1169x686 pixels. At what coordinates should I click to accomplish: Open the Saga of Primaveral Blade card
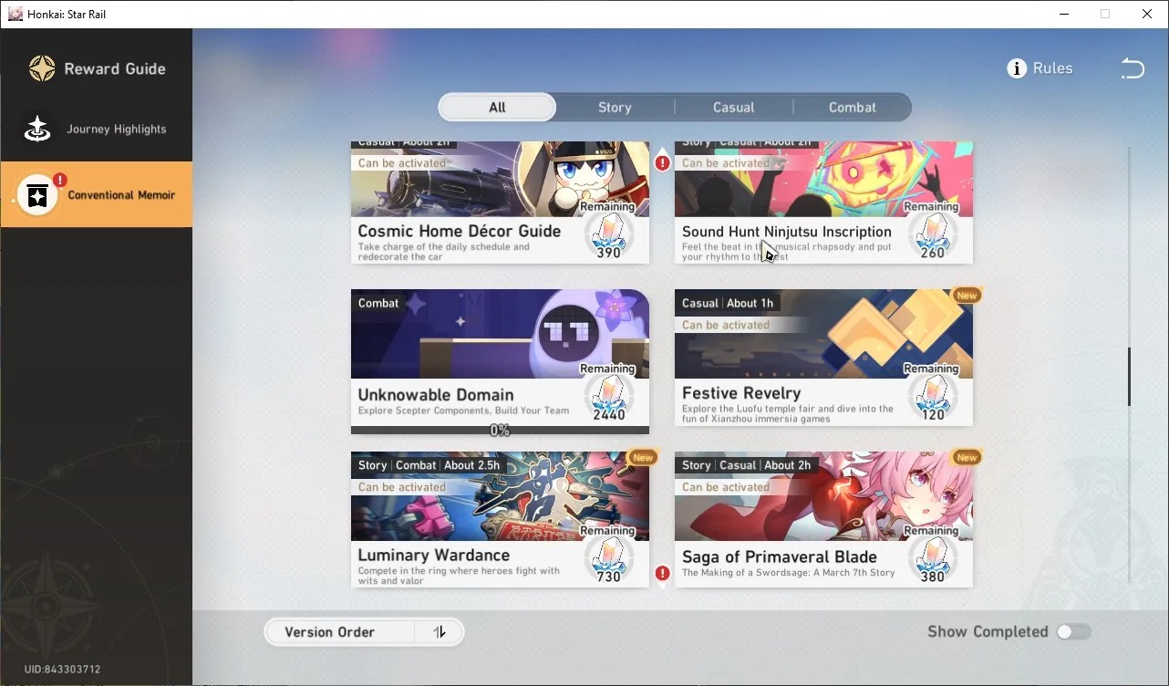tap(823, 520)
